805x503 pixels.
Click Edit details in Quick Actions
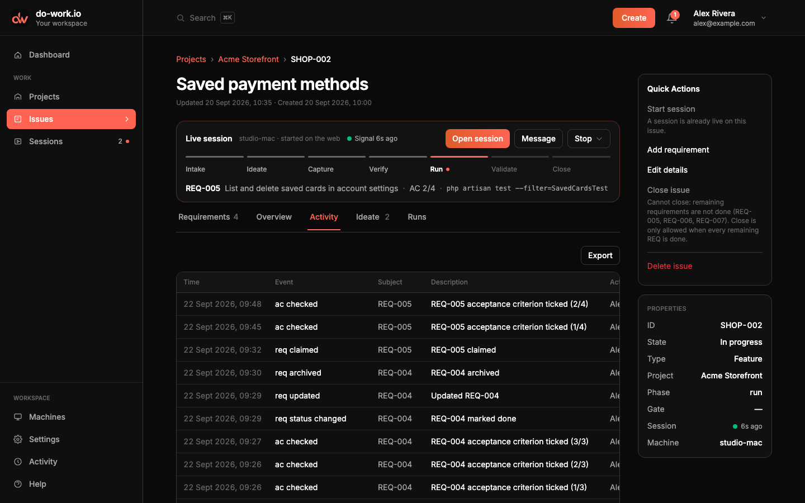667,170
